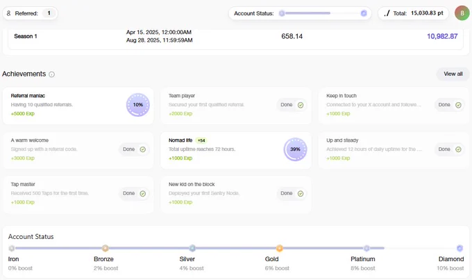Viewport: 472px width, 280px height.
Task: Click the +2000 Exp reward text
Action: coord(180,114)
